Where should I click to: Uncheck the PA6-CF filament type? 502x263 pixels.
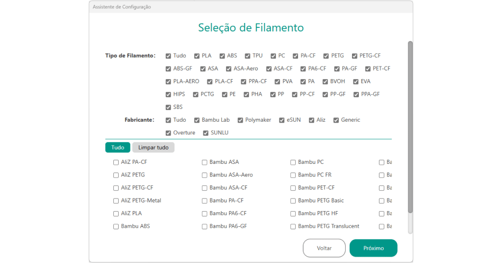click(303, 68)
